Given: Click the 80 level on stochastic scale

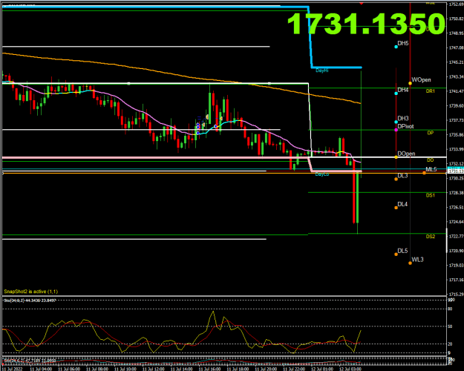Looking at the screenshot, I should 450,309.
